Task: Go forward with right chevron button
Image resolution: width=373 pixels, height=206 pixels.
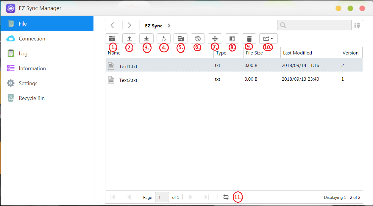Action: pyautogui.click(x=129, y=25)
